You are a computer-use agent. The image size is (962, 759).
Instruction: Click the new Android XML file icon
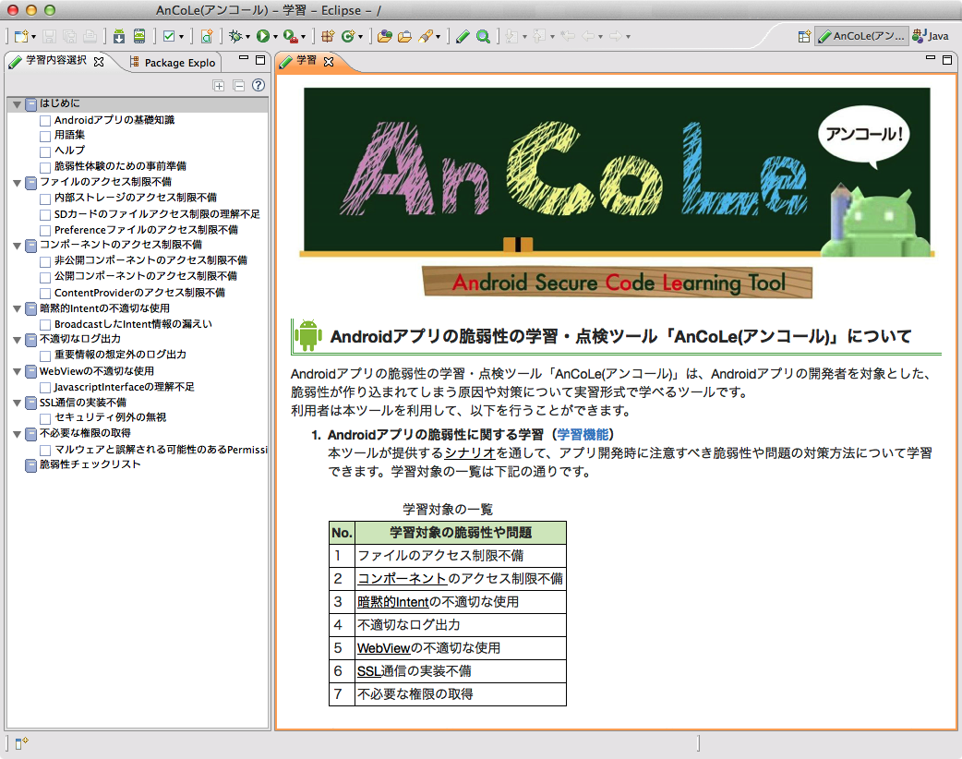pos(207,37)
